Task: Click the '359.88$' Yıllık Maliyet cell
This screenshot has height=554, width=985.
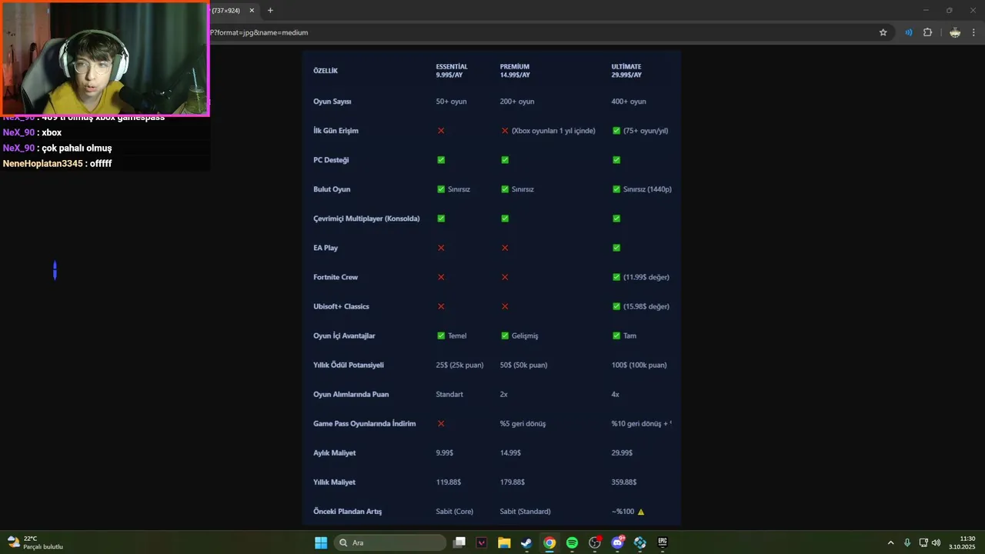Action: click(624, 482)
